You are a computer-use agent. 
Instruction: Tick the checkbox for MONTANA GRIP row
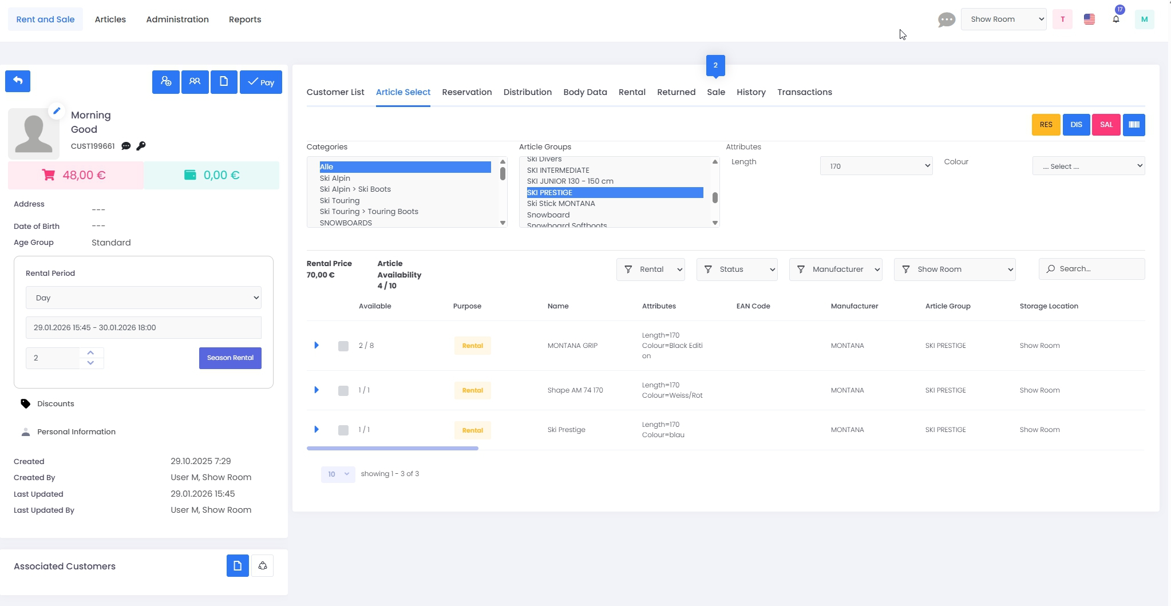point(343,346)
